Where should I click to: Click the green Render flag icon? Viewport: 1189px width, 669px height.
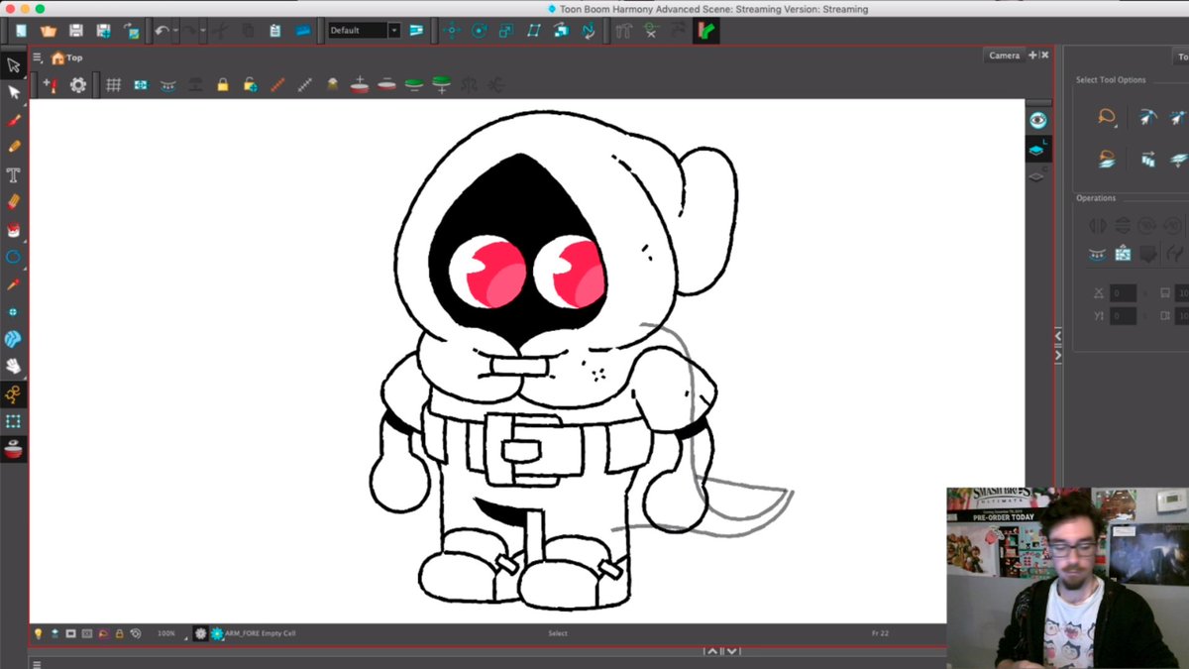pos(706,31)
